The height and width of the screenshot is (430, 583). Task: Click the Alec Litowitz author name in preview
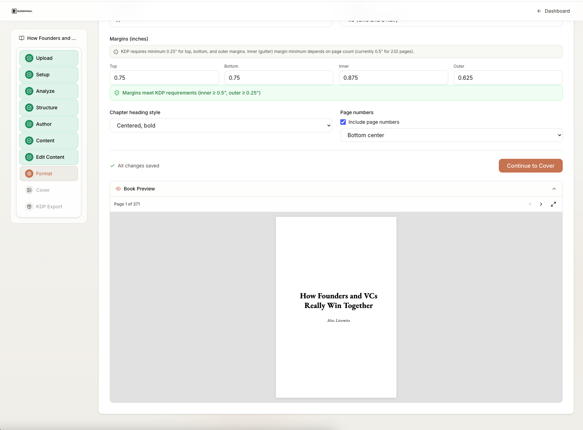(x=339, y=320)
